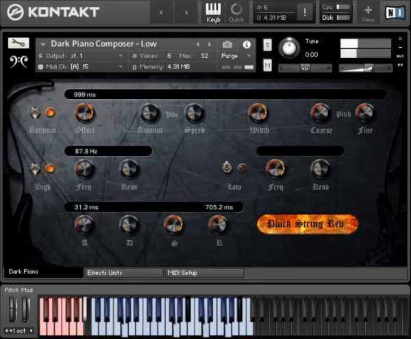411x339 pixels.
Task: Click the Decay (D) envelope knob
Action: tap(129, 225)
